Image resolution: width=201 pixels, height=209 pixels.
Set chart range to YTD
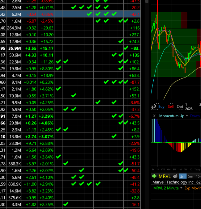(163, 169)
